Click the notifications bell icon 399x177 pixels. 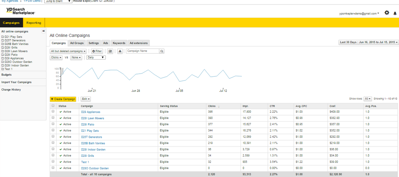point(395,13)
